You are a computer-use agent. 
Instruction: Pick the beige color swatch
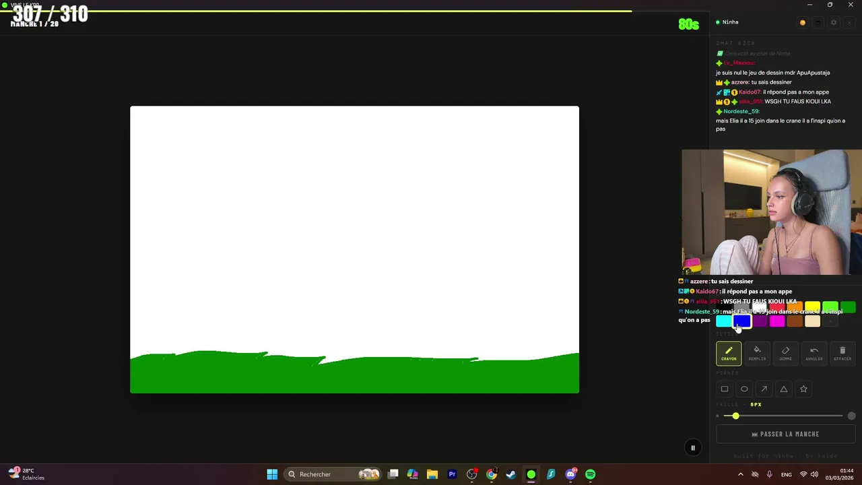(812, 321)
